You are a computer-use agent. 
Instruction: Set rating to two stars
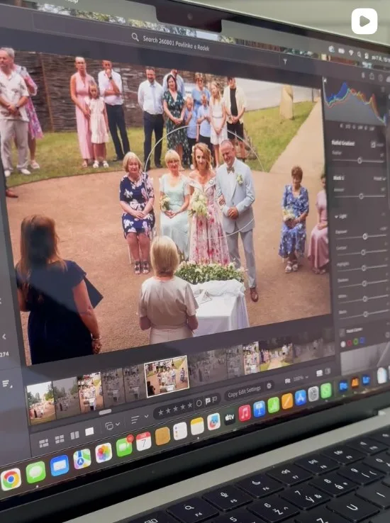pos(169,410)
